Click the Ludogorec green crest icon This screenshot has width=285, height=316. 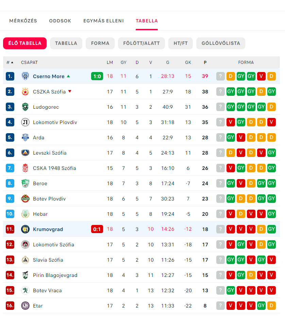click(25, 107)
